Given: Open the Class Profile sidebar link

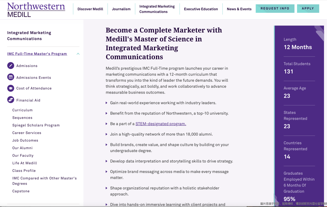Looking at the screenshot, I should pos(24,171).
